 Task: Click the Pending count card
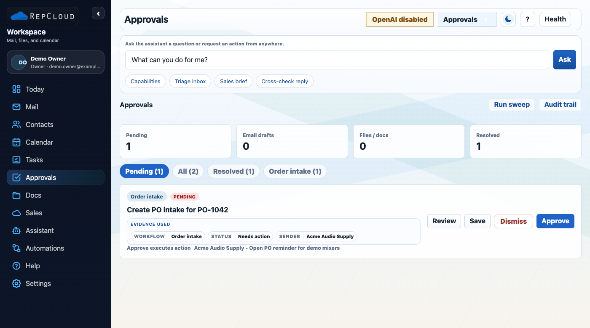click(176, 141)
